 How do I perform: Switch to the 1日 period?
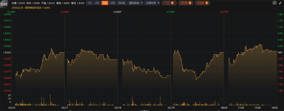(x=90, y=3)
